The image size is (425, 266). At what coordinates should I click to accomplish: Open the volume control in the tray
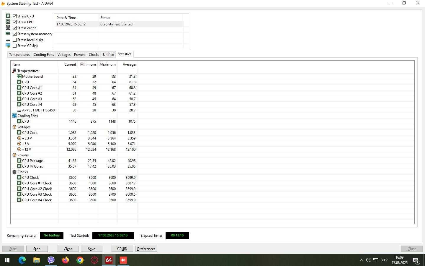pyautogui.click(x=368, y=260)
